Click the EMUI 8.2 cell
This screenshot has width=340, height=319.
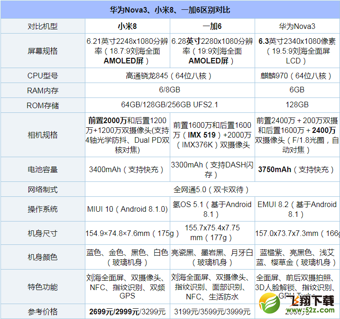(297, 209)
